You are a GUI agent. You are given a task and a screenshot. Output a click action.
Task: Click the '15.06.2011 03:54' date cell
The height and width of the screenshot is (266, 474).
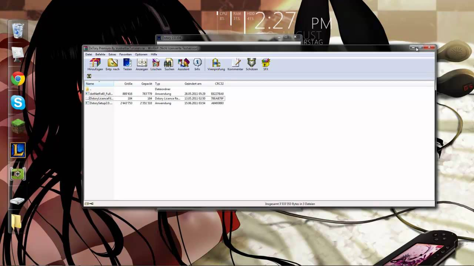[x=195, y=103]
